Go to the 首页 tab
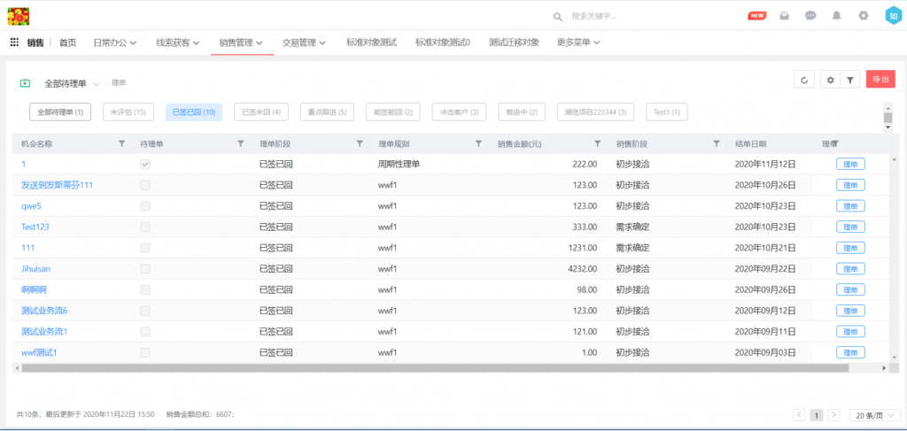 pos(67,42)
